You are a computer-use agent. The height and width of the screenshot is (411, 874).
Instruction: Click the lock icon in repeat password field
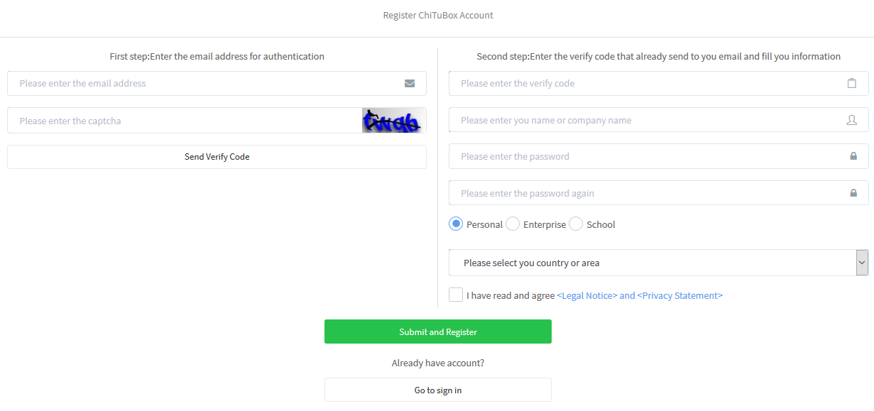853,193
